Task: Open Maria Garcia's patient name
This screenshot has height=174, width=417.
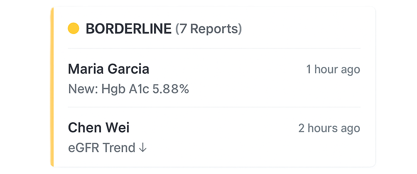Action: pos(108,69)
